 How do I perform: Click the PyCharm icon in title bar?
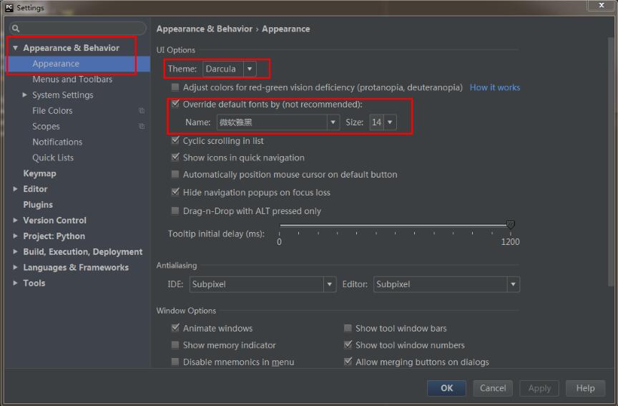[x=9, y=8]
